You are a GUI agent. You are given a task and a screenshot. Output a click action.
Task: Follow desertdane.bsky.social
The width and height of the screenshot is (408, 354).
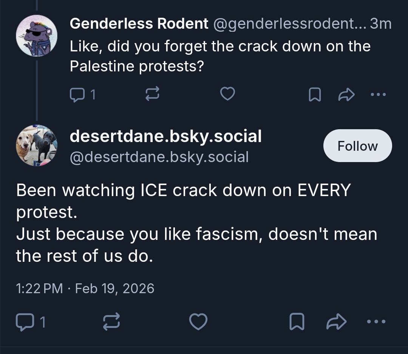(357, 146)
